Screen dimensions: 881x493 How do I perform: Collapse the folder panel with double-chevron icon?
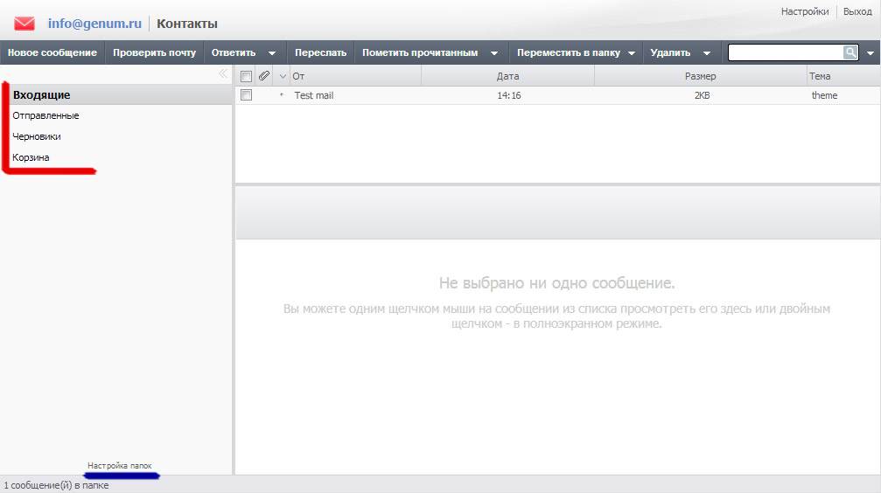coord(223,74)
